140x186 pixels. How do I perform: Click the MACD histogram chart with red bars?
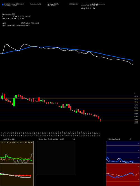[x=17, y=175]
